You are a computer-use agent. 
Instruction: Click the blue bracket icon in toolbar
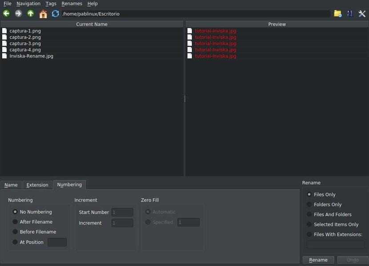point(350,13)
